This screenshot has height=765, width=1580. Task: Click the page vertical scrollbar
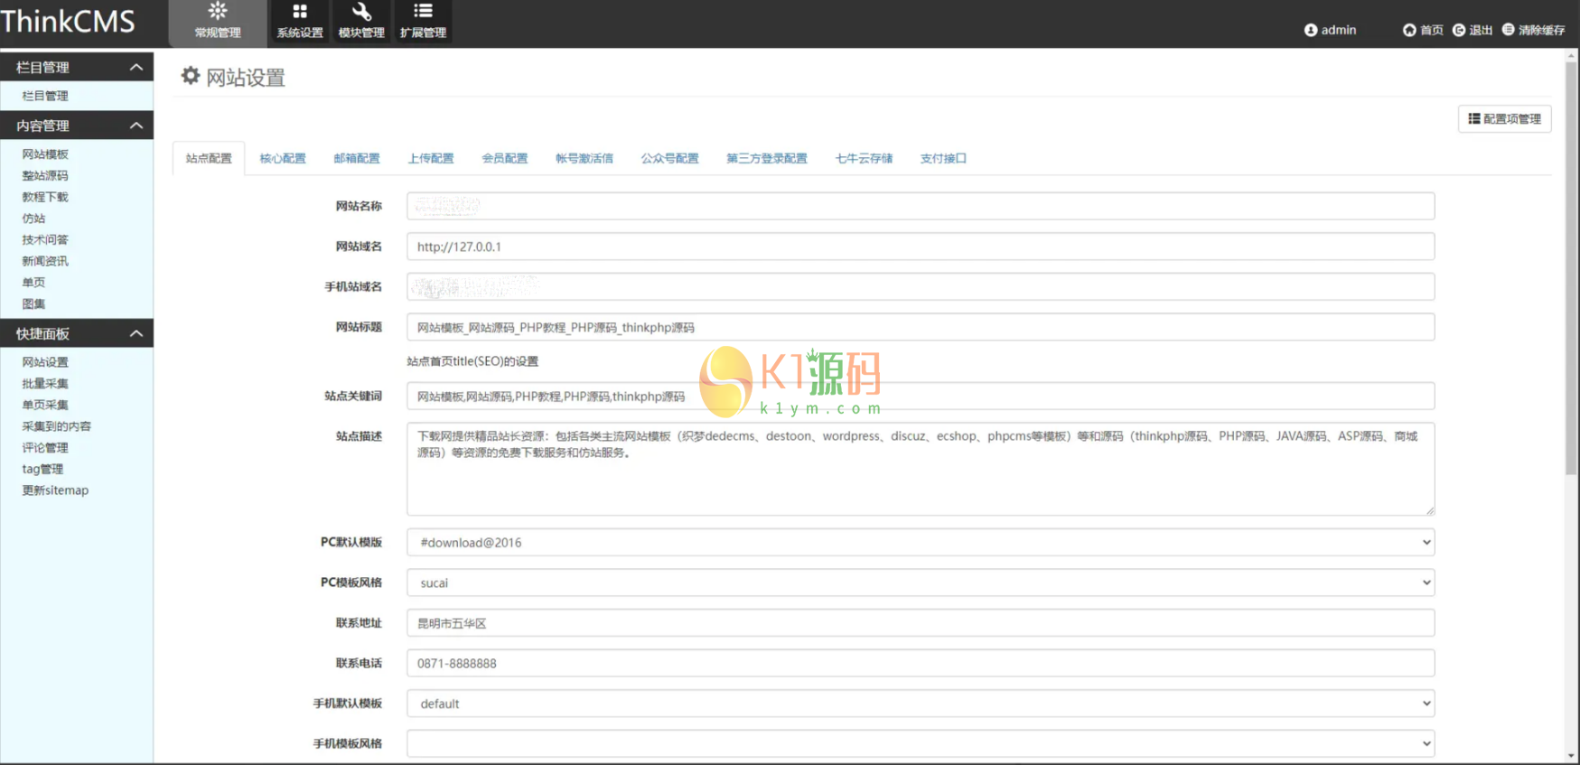(1572, 271)
